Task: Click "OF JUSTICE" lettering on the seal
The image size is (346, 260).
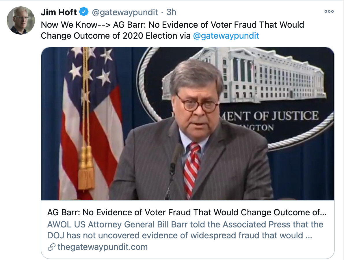Action: (x=286, y=116)
